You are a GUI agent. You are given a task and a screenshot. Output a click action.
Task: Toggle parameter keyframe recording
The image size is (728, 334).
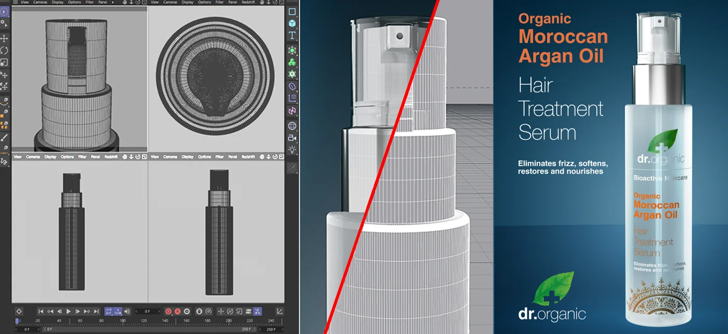tap(248, 311)
